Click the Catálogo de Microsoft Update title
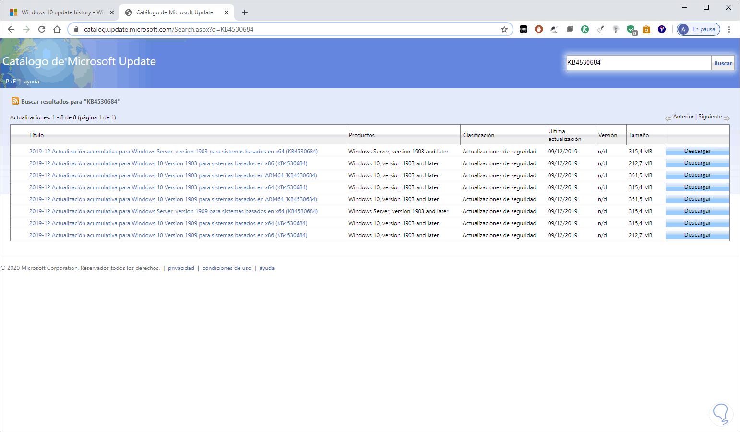The image size is (740, 432). point(79,61)
